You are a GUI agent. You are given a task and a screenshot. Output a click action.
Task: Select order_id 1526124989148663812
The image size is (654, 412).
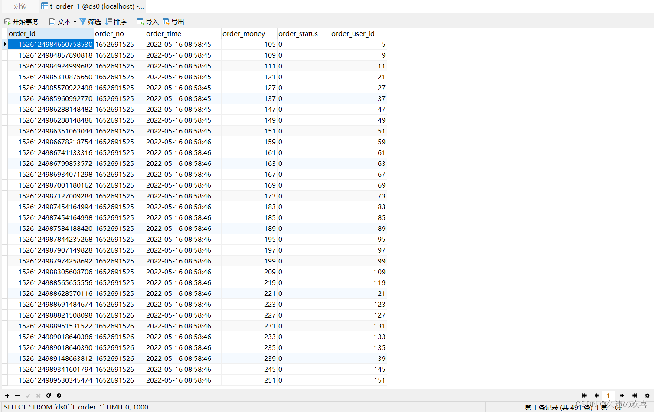coord(51,358)
